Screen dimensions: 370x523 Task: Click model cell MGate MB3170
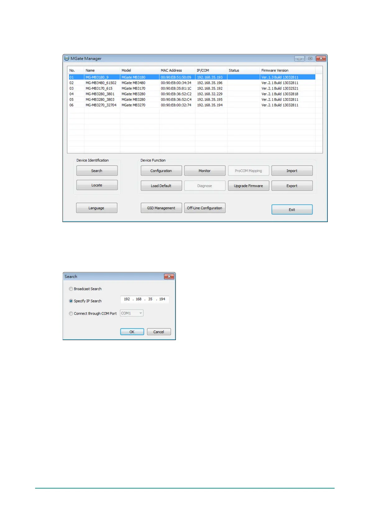point(133,89)
